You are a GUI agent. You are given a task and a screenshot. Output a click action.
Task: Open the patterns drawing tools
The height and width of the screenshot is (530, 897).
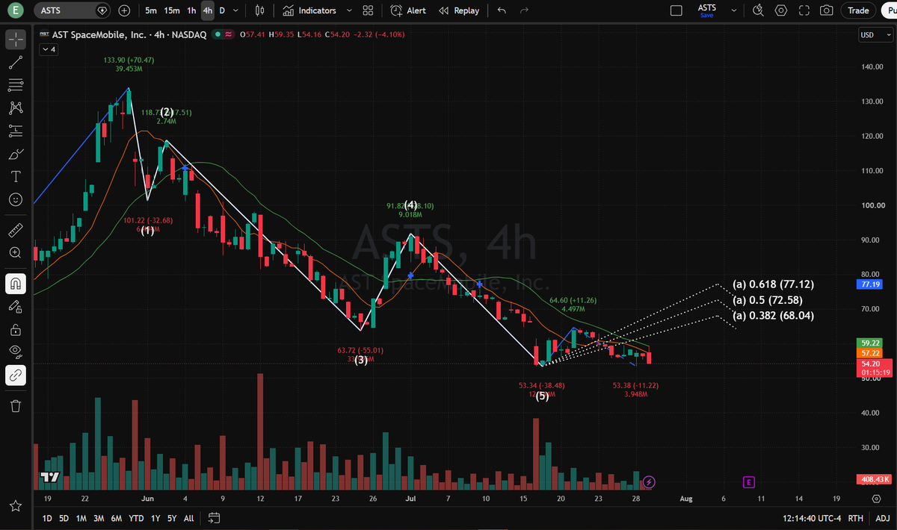16,107
